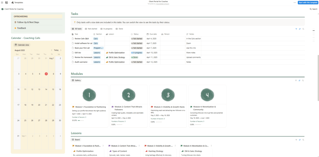Select the Board view tab
The width and height of the screenshot is (319, 157).
point(76,140)
